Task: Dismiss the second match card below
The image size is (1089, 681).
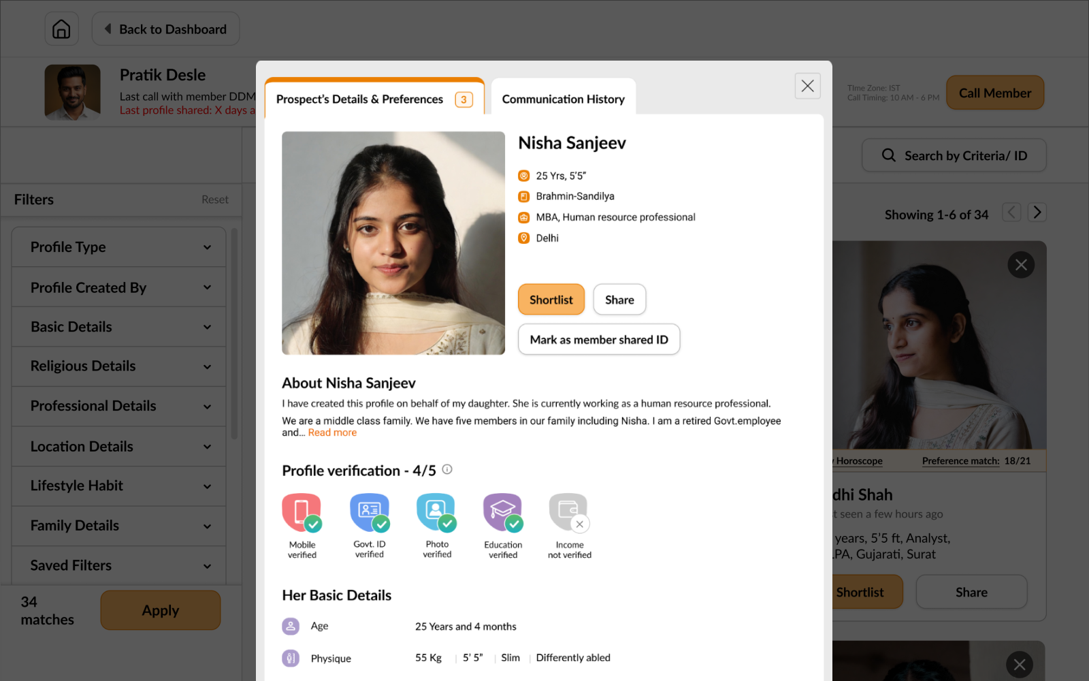Action: [x=1020, y=665]
